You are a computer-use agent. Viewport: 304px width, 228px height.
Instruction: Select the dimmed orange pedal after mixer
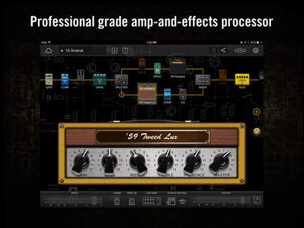(222, 75)
